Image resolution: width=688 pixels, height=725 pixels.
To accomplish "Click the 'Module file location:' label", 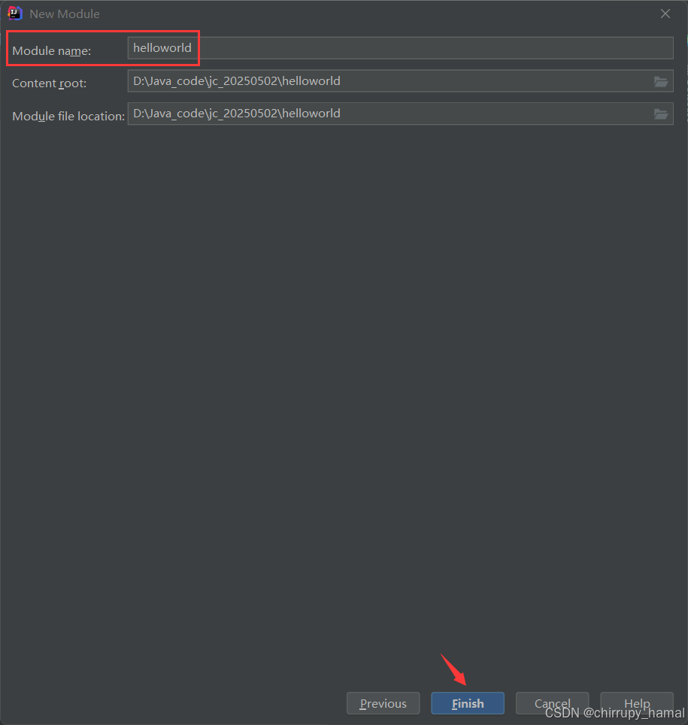I will pyautogui.click(x=68, y=116).
